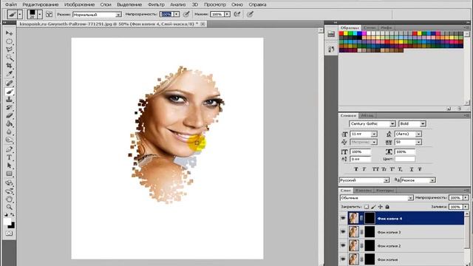Open the "Редактирование" menu
This screenshot has width=473, height=266.
pos(41,4)
